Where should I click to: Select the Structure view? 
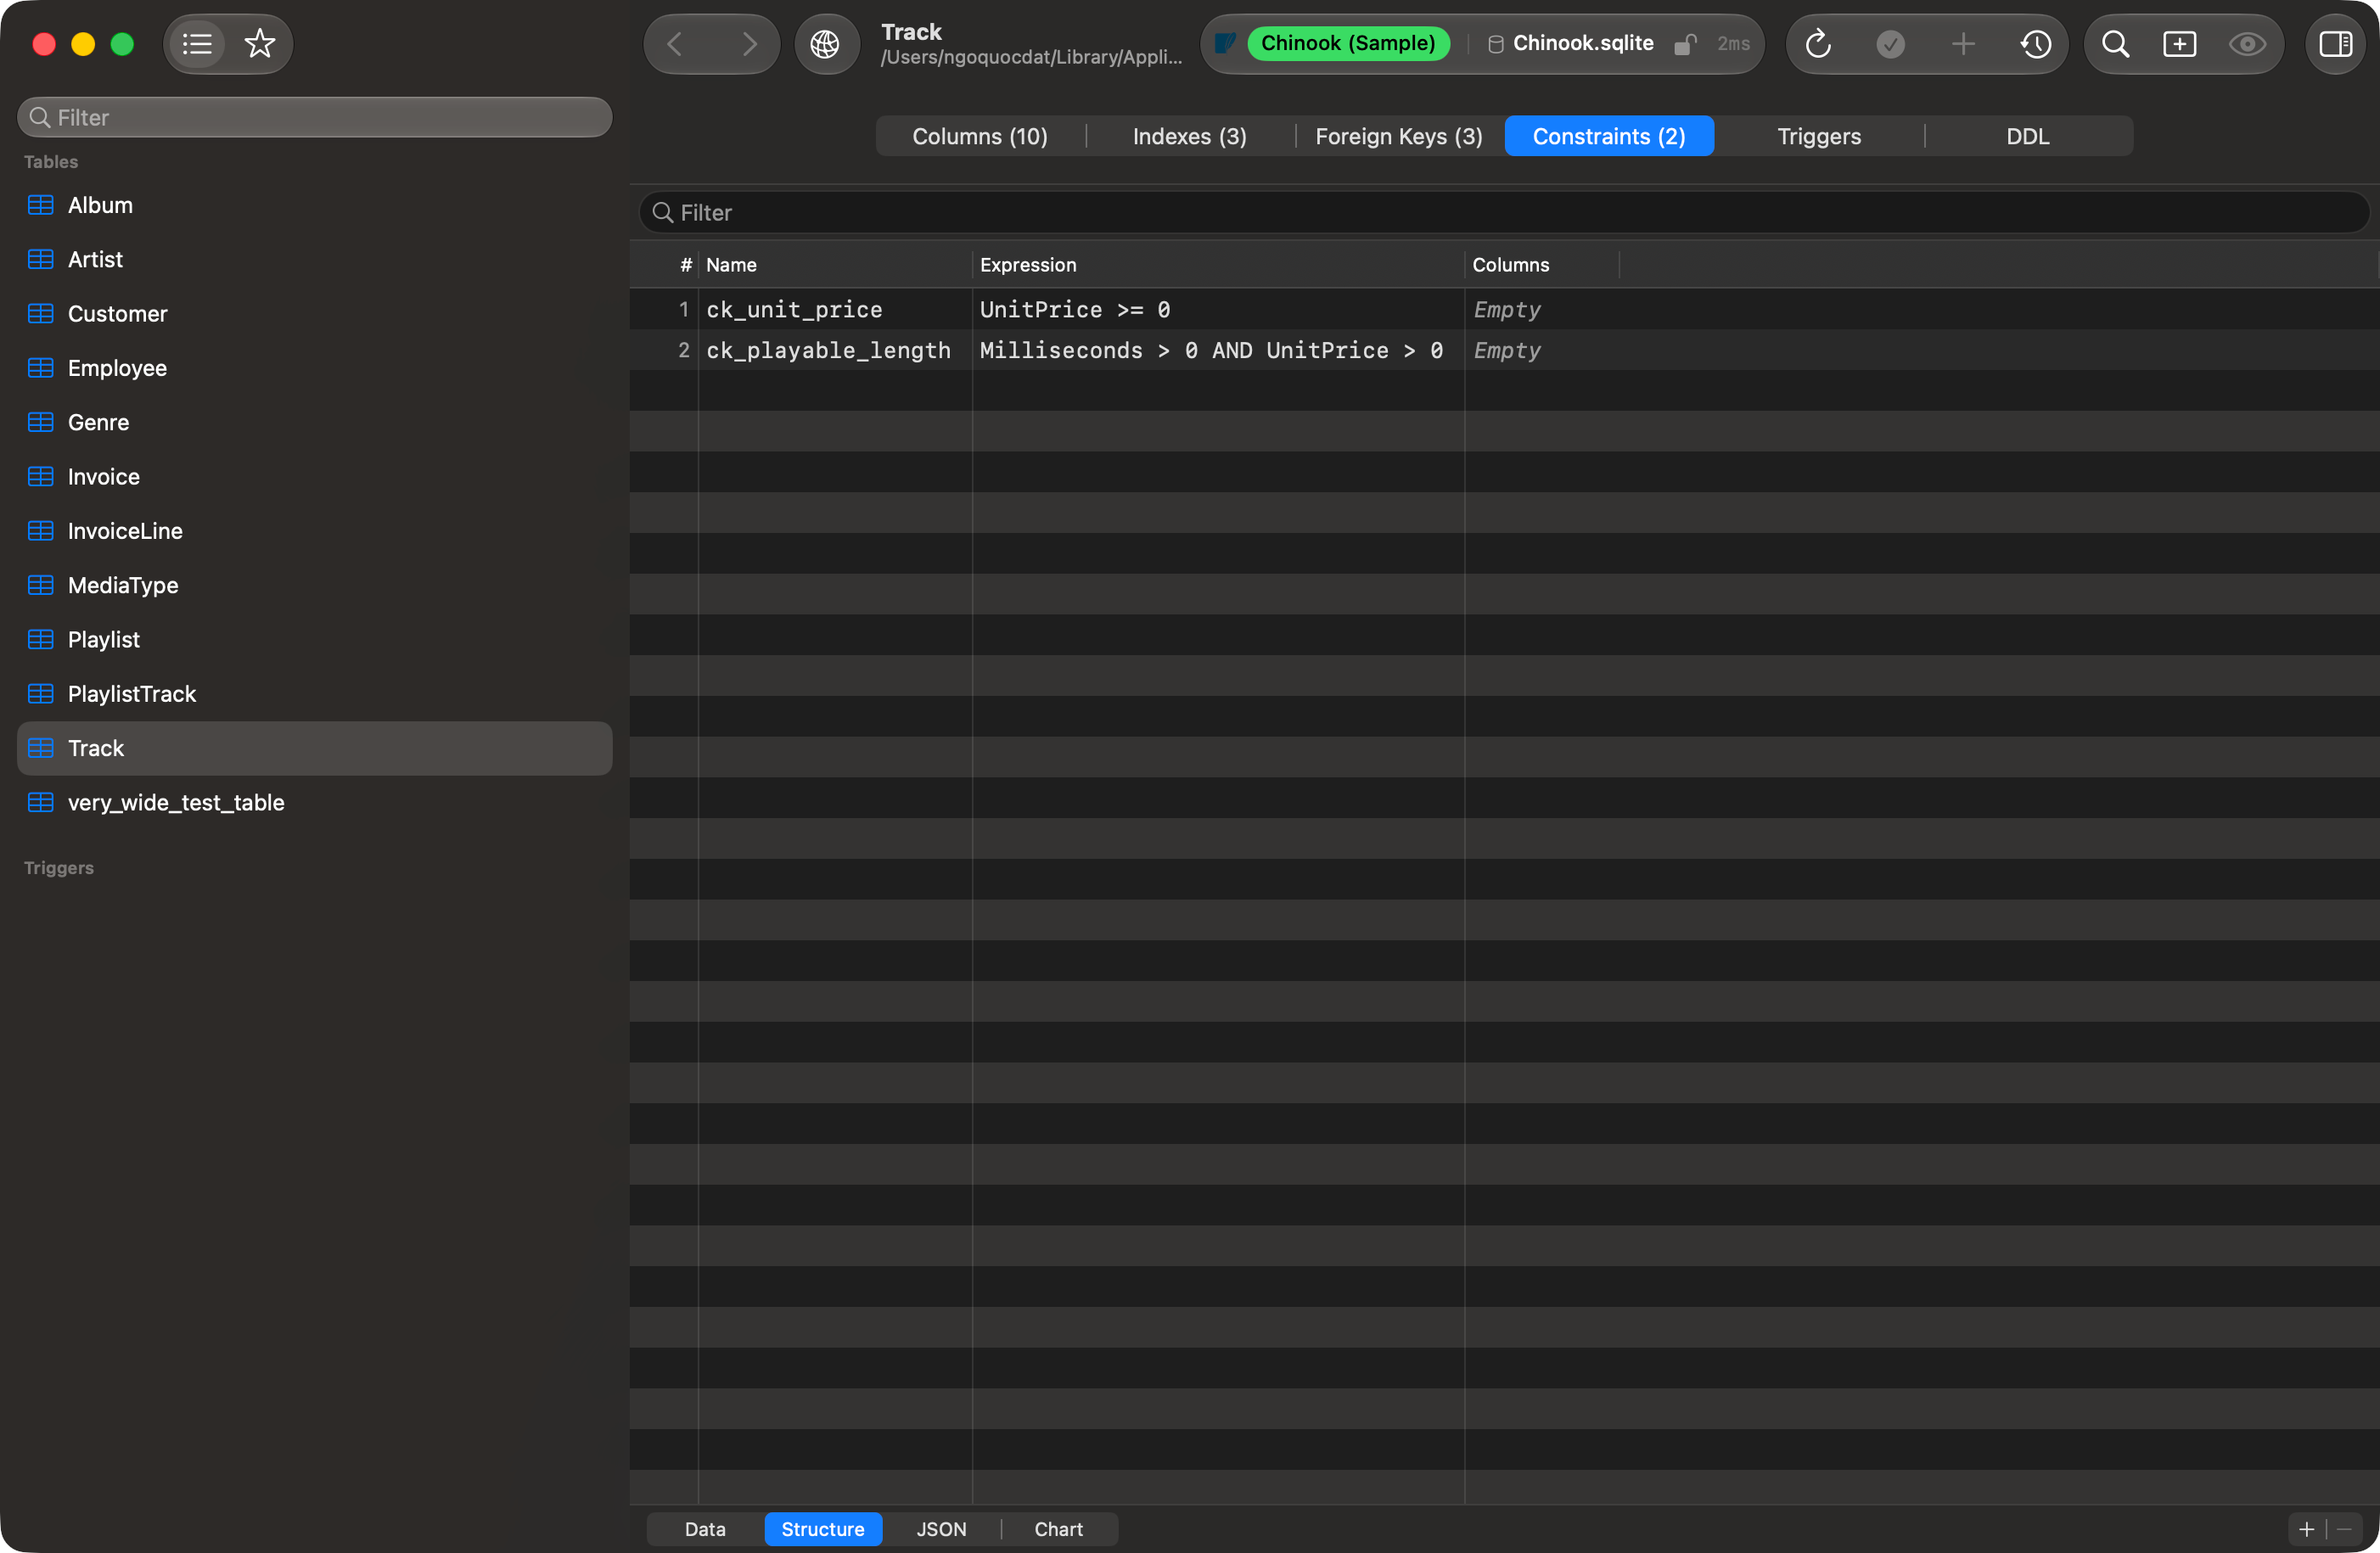pos(823,1529)
